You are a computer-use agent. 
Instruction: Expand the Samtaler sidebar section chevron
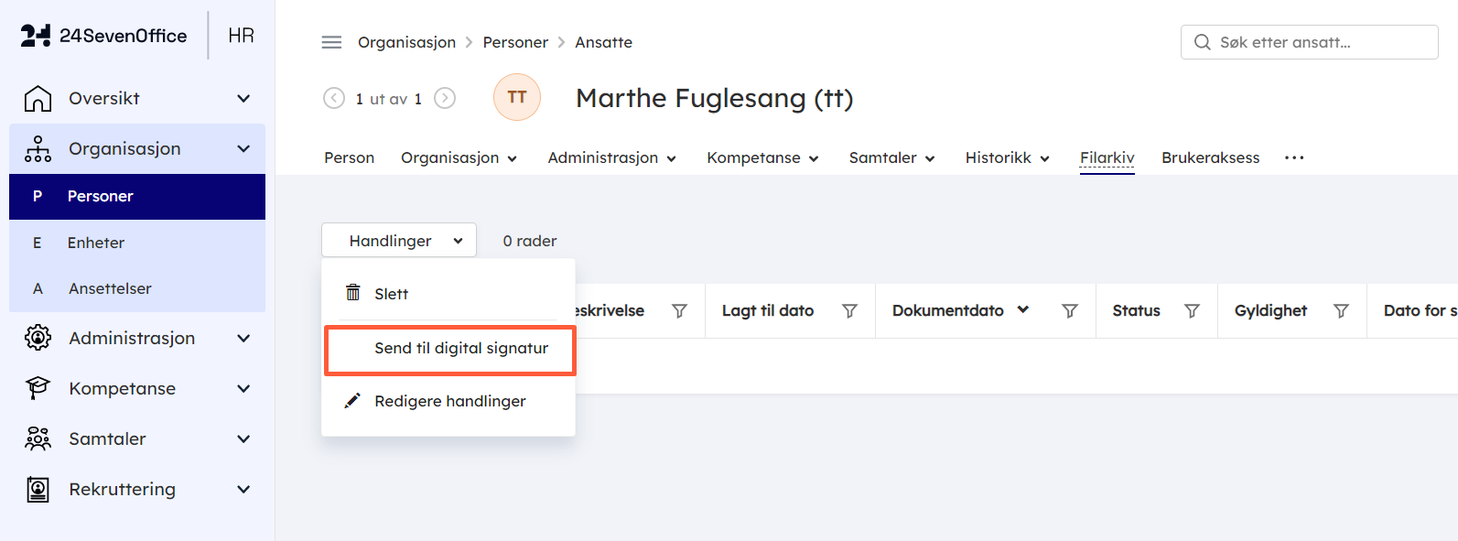pos(243,439)
